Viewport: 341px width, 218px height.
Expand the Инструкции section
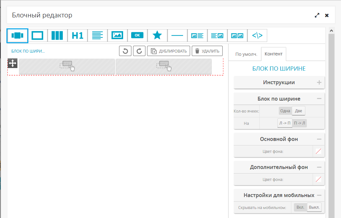coord(319,83)
